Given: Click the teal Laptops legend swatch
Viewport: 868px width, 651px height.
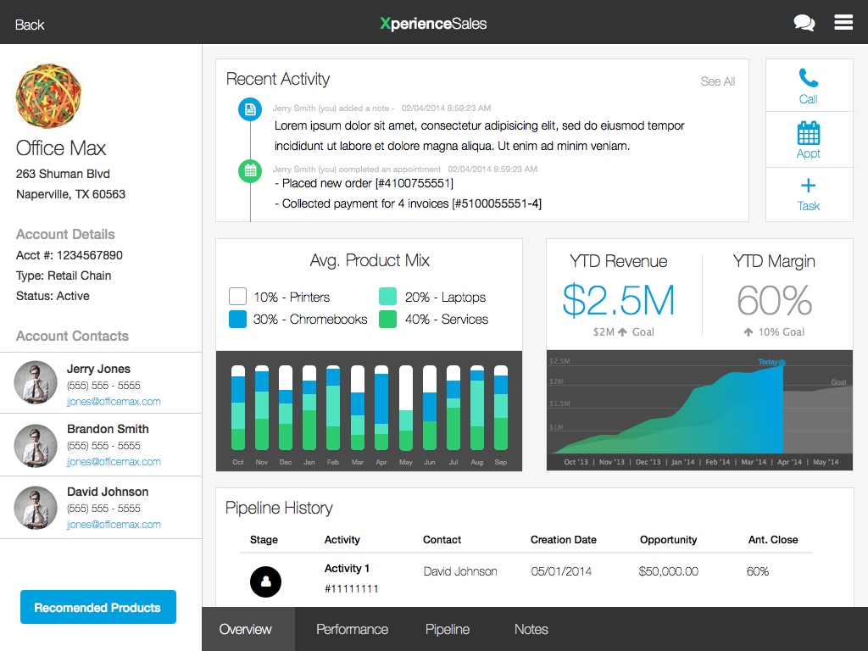Looking at the screenshot, I should tap(387, 296).
